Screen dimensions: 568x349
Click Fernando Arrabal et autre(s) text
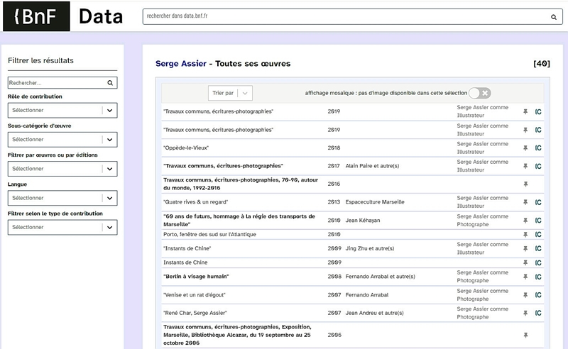click(380, 277)
